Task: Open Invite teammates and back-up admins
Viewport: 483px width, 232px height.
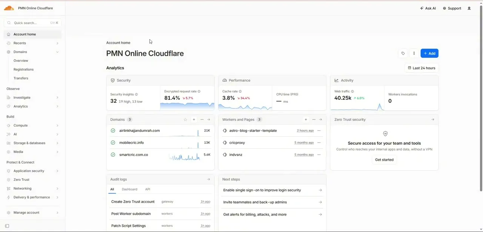Action: (272, 202)
